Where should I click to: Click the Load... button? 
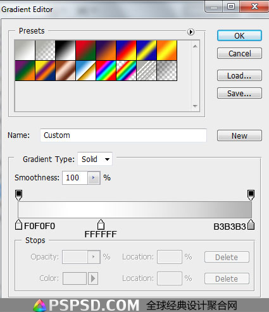239,75
